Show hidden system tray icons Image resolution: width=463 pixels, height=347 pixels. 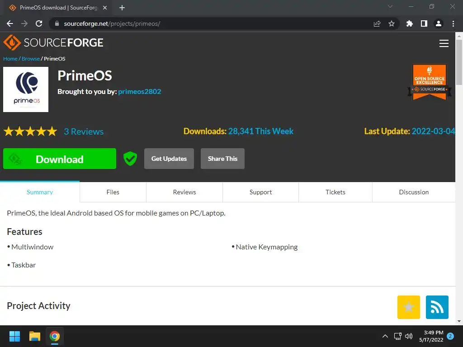(x=385, y=336)
